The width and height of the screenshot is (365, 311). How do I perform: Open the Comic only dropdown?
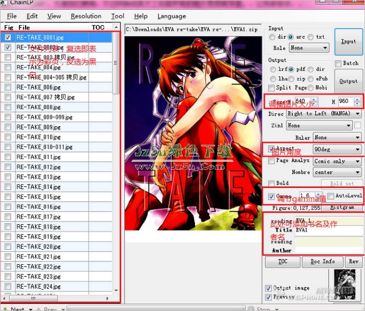coord(337,161)
